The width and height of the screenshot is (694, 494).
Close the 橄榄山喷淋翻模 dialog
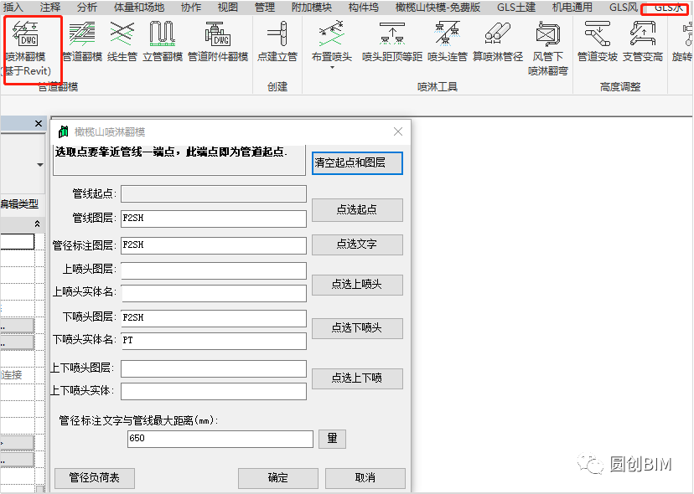coord(398,131)
